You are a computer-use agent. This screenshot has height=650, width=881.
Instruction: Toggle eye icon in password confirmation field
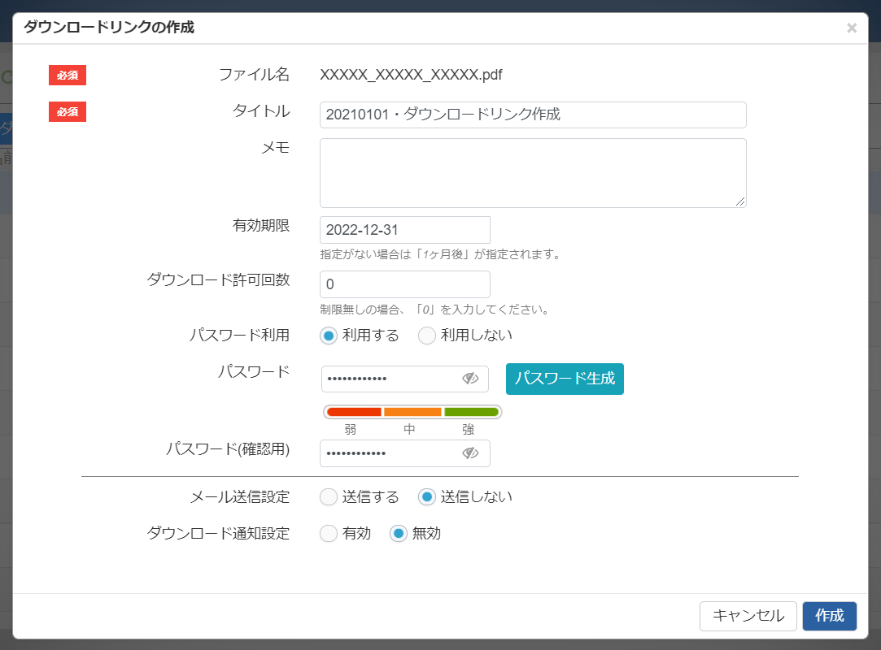point(470,453)
